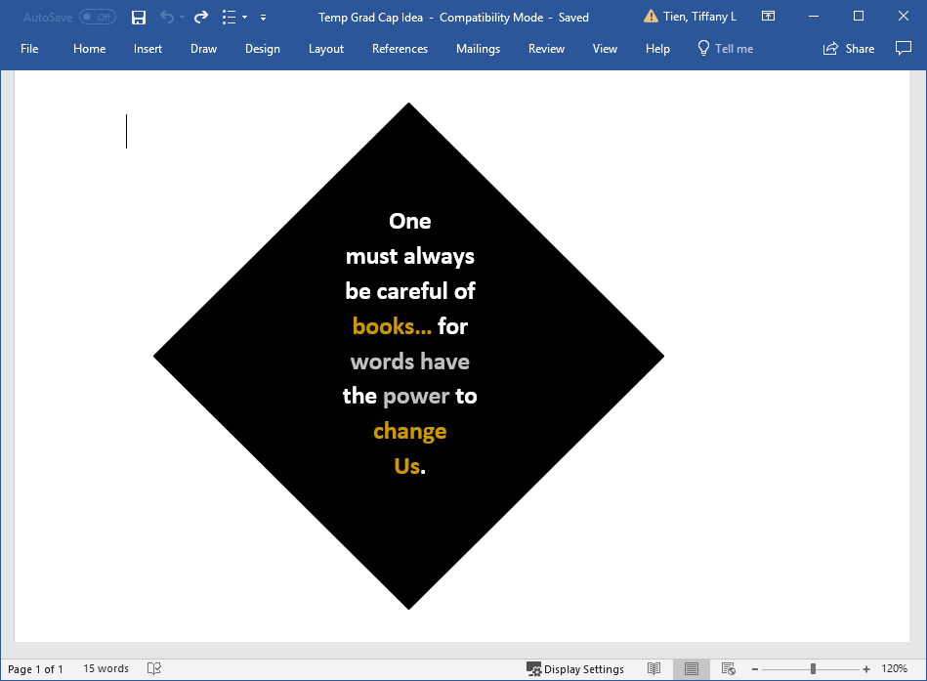Open the File tab
Screen dimensions: 927x681
[x=29, y=49]
